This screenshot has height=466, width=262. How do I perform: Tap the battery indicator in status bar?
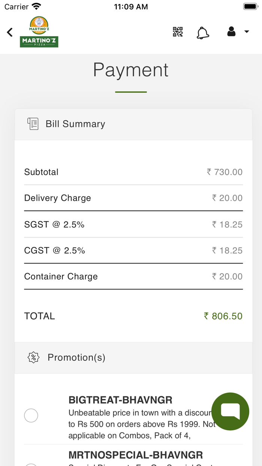pyautogui.click(x=250, y=7)
